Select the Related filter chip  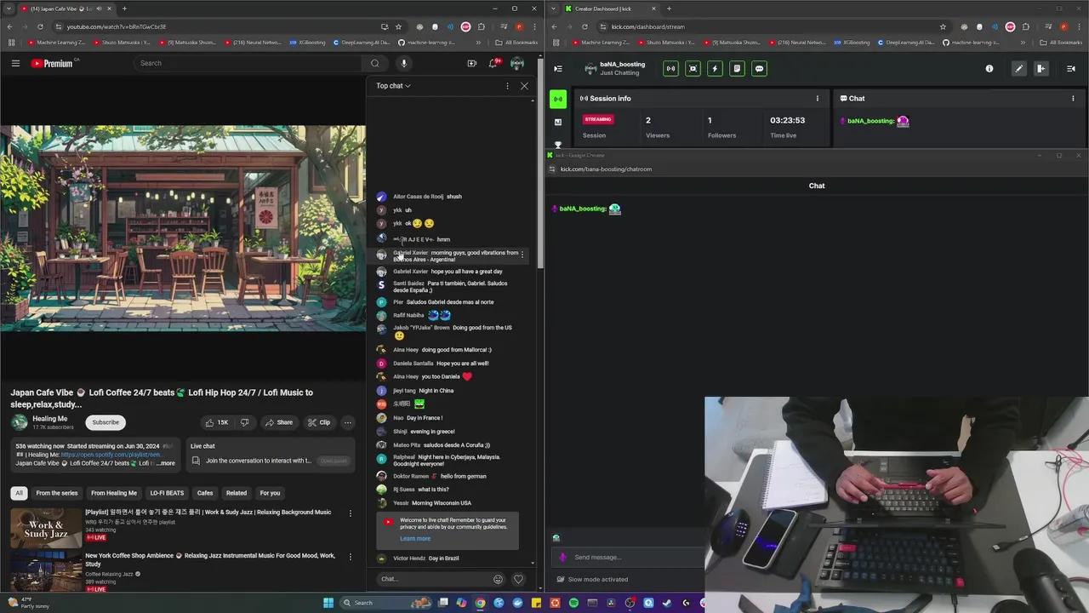pyautogui.click(x=237, y=493)
